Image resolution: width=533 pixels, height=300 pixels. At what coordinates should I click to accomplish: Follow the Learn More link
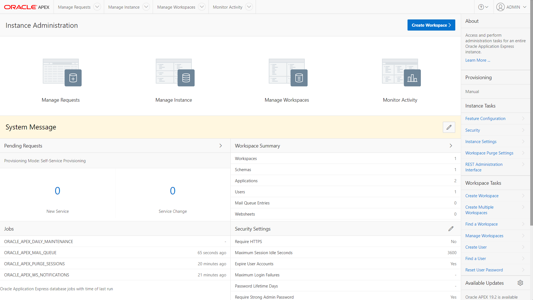coord(478,60)
